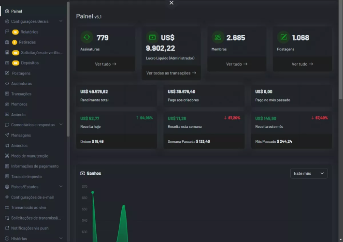Click the first peak point on Ganhos chart
Image resolution: width=343 pixels, height=242 pixels.
[93, 192]
